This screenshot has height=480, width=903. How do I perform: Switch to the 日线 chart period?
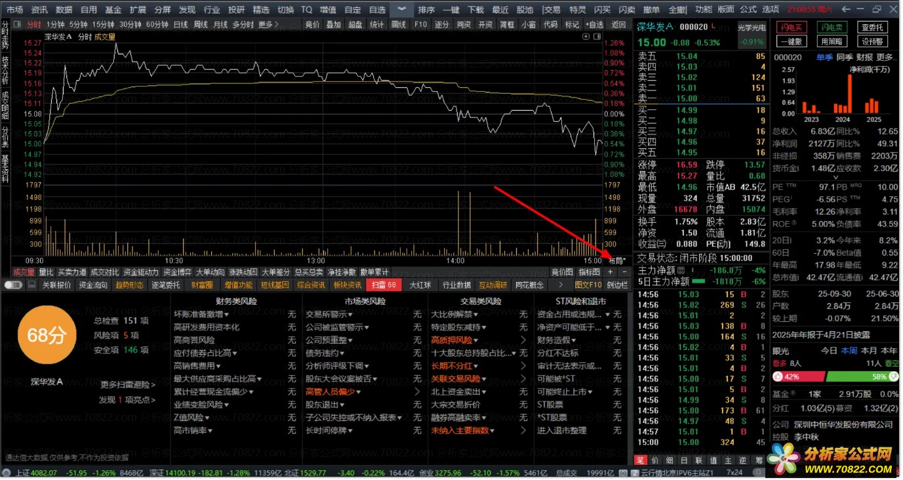180,24
